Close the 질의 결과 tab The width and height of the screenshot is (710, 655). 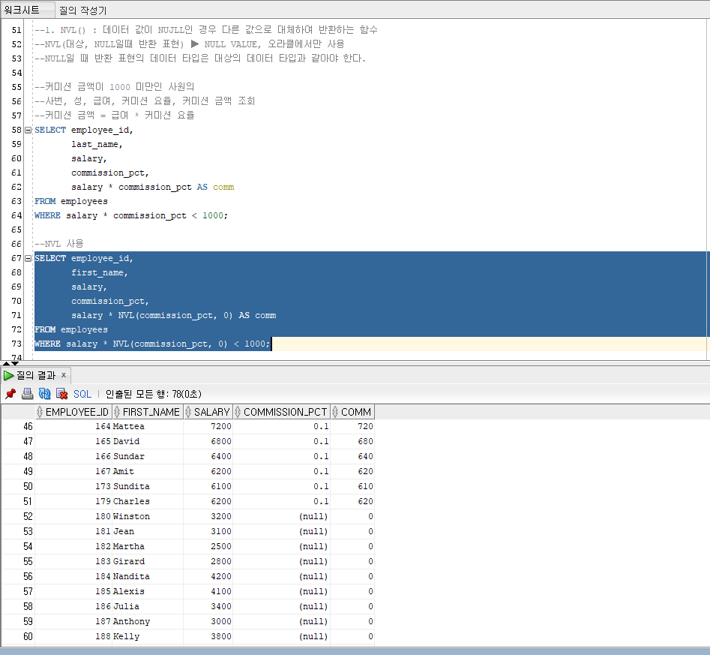(x=64, y=375)
